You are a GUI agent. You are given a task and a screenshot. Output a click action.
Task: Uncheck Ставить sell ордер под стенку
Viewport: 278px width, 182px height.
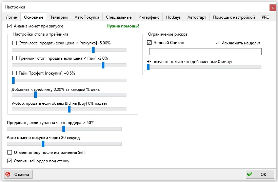click(x=9, y=161)
